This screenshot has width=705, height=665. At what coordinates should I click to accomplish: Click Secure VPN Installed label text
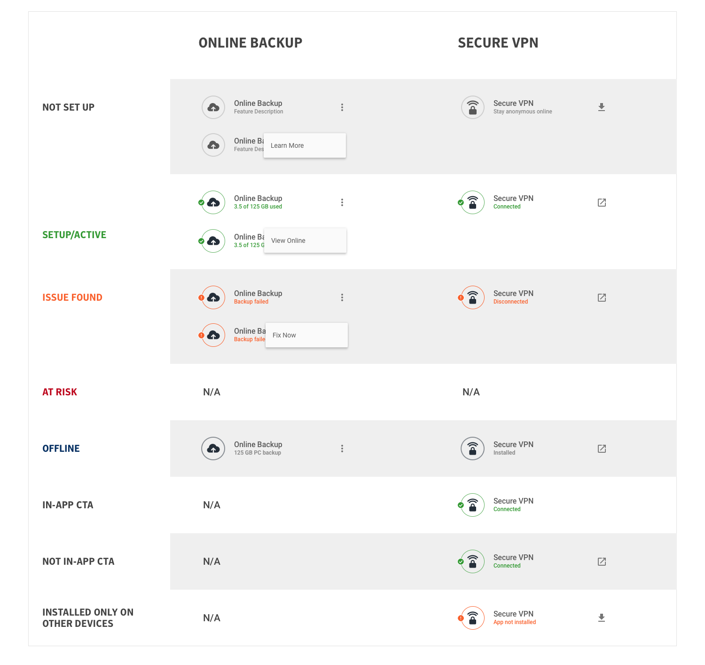tap(513, 448)
